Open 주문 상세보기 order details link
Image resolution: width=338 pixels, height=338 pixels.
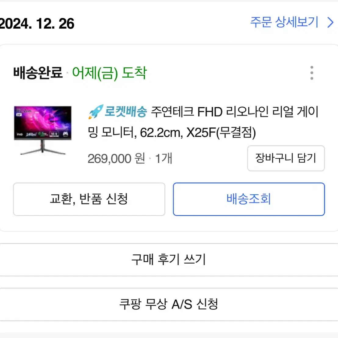[284, 22]
